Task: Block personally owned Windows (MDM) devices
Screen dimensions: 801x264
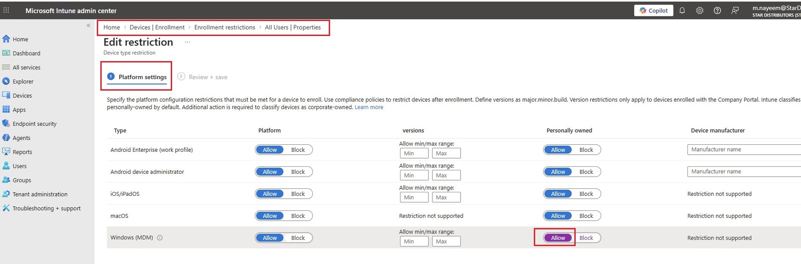Action: tap(586, 238)
